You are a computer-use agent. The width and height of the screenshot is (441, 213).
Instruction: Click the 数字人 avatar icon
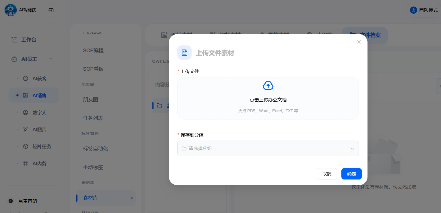(x=26, y=112)
